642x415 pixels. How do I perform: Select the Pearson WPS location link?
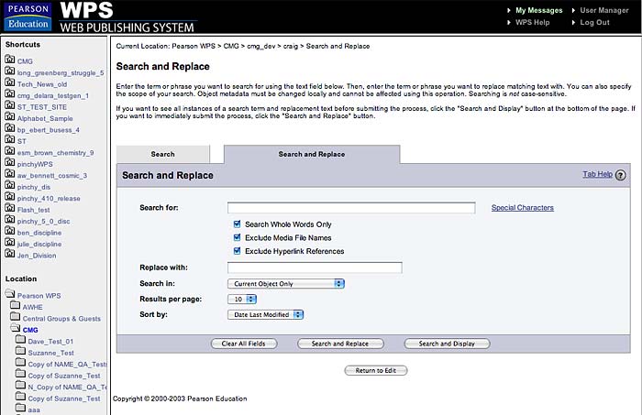point(39,296)
